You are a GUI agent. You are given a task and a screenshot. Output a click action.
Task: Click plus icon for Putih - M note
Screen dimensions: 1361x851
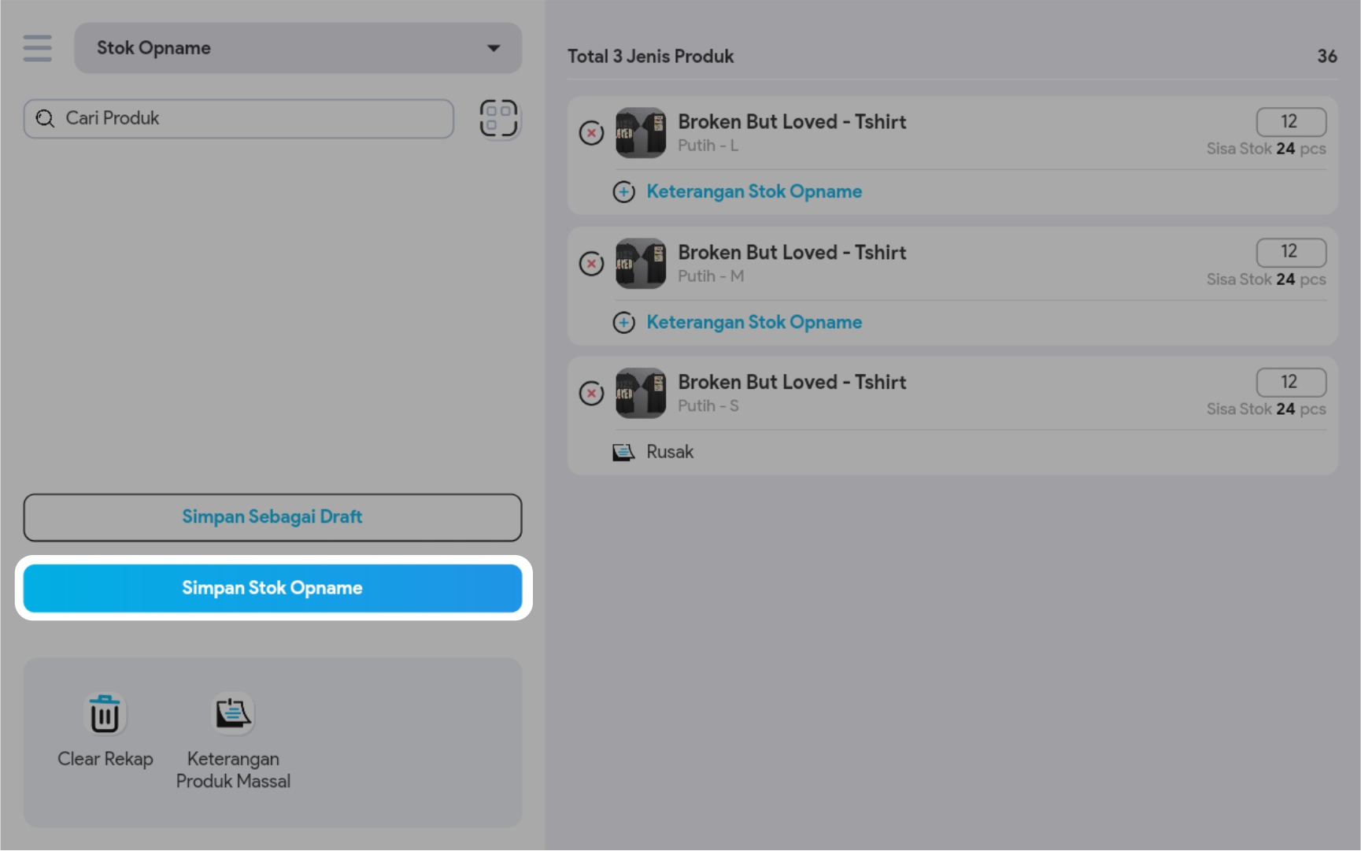624,323
